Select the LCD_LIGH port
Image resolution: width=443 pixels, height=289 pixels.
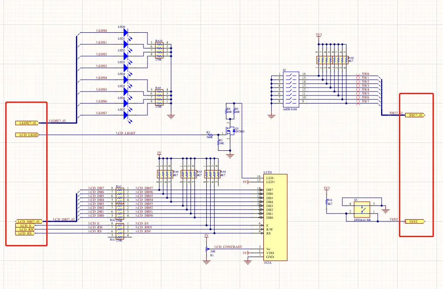pyautogui.click(x=27, y=135)
